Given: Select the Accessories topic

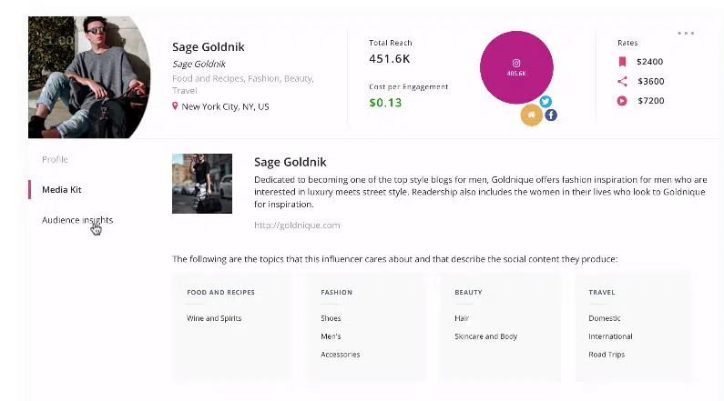Looking at the screenshot, I should coord(341,355).
